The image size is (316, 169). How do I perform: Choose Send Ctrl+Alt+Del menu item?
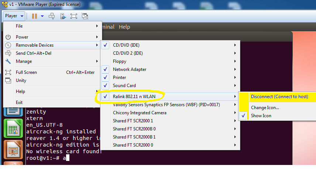(52, 53)
